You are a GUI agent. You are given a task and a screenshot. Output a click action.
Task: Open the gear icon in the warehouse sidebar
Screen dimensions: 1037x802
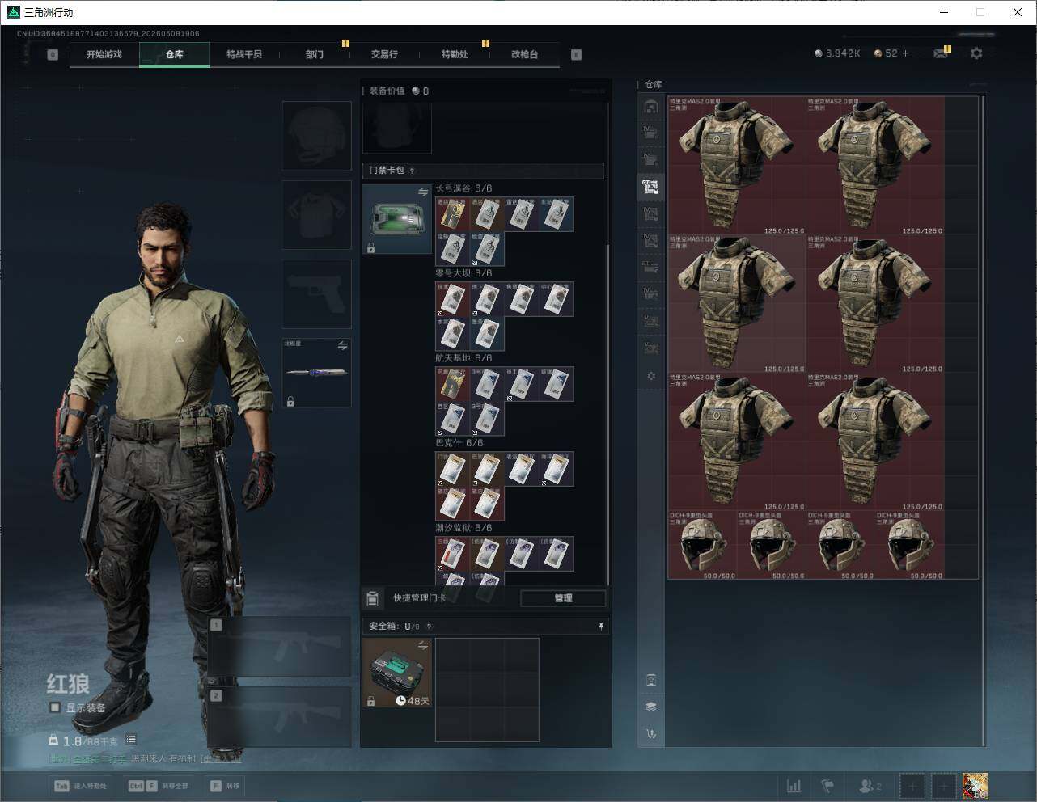coord(651,376)
